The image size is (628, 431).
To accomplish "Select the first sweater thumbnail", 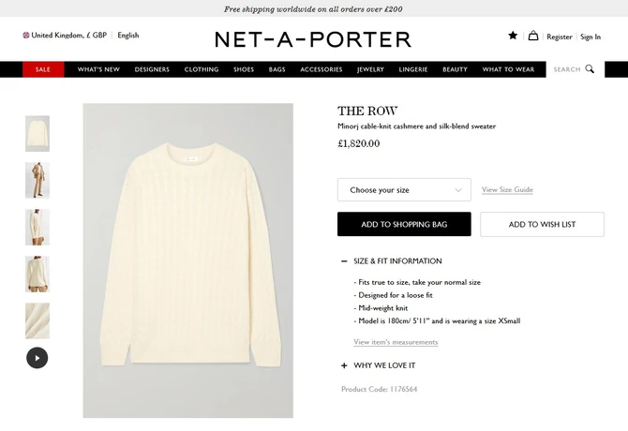I will click(x=37, y=133).
